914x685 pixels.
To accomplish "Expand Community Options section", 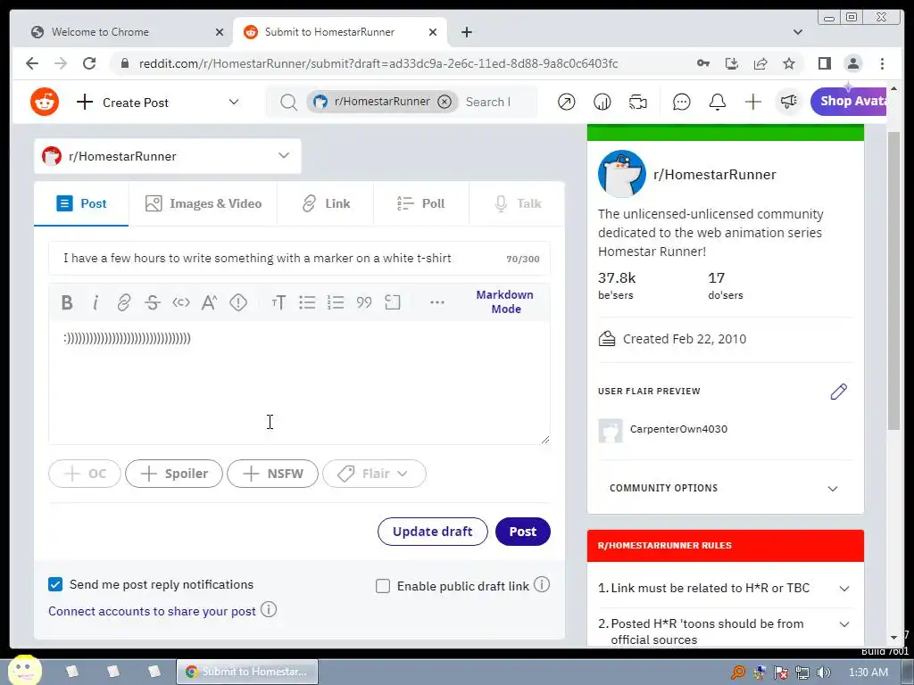I will [x=725, y=488].
